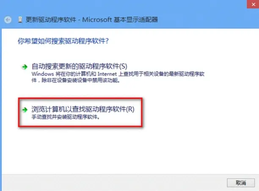Click the word Internet in the description
Viewport: 259px width, 191px height.
tap(107, 74)
